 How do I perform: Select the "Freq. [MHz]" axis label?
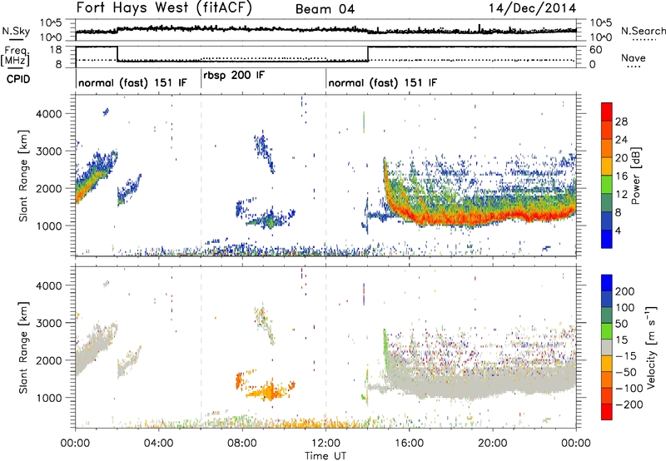tap(16, 57)
